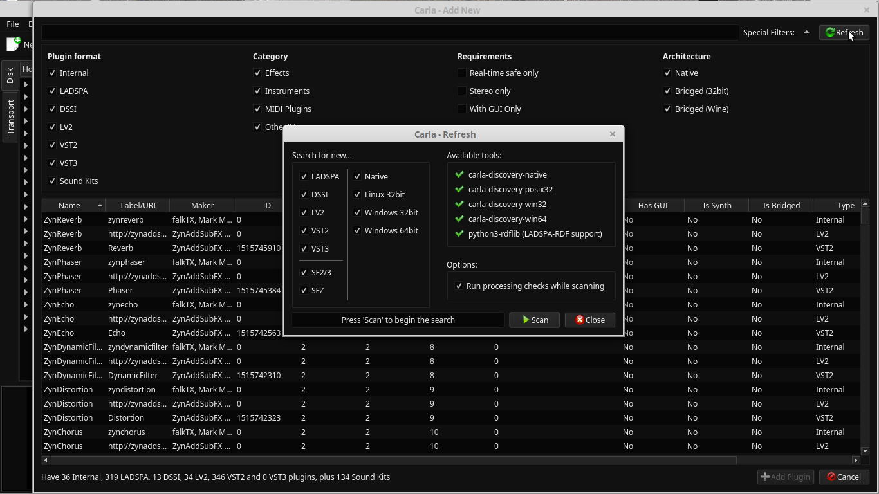Switch to the Disk side tab
The width and height of the screenshot is (879, 494).
[x=10, y=75]
